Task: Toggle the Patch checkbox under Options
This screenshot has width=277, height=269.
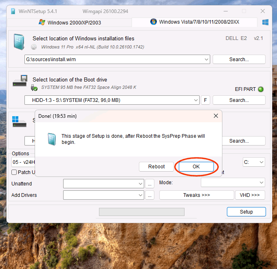Action: pyautogui.click(x=14, y=172)
